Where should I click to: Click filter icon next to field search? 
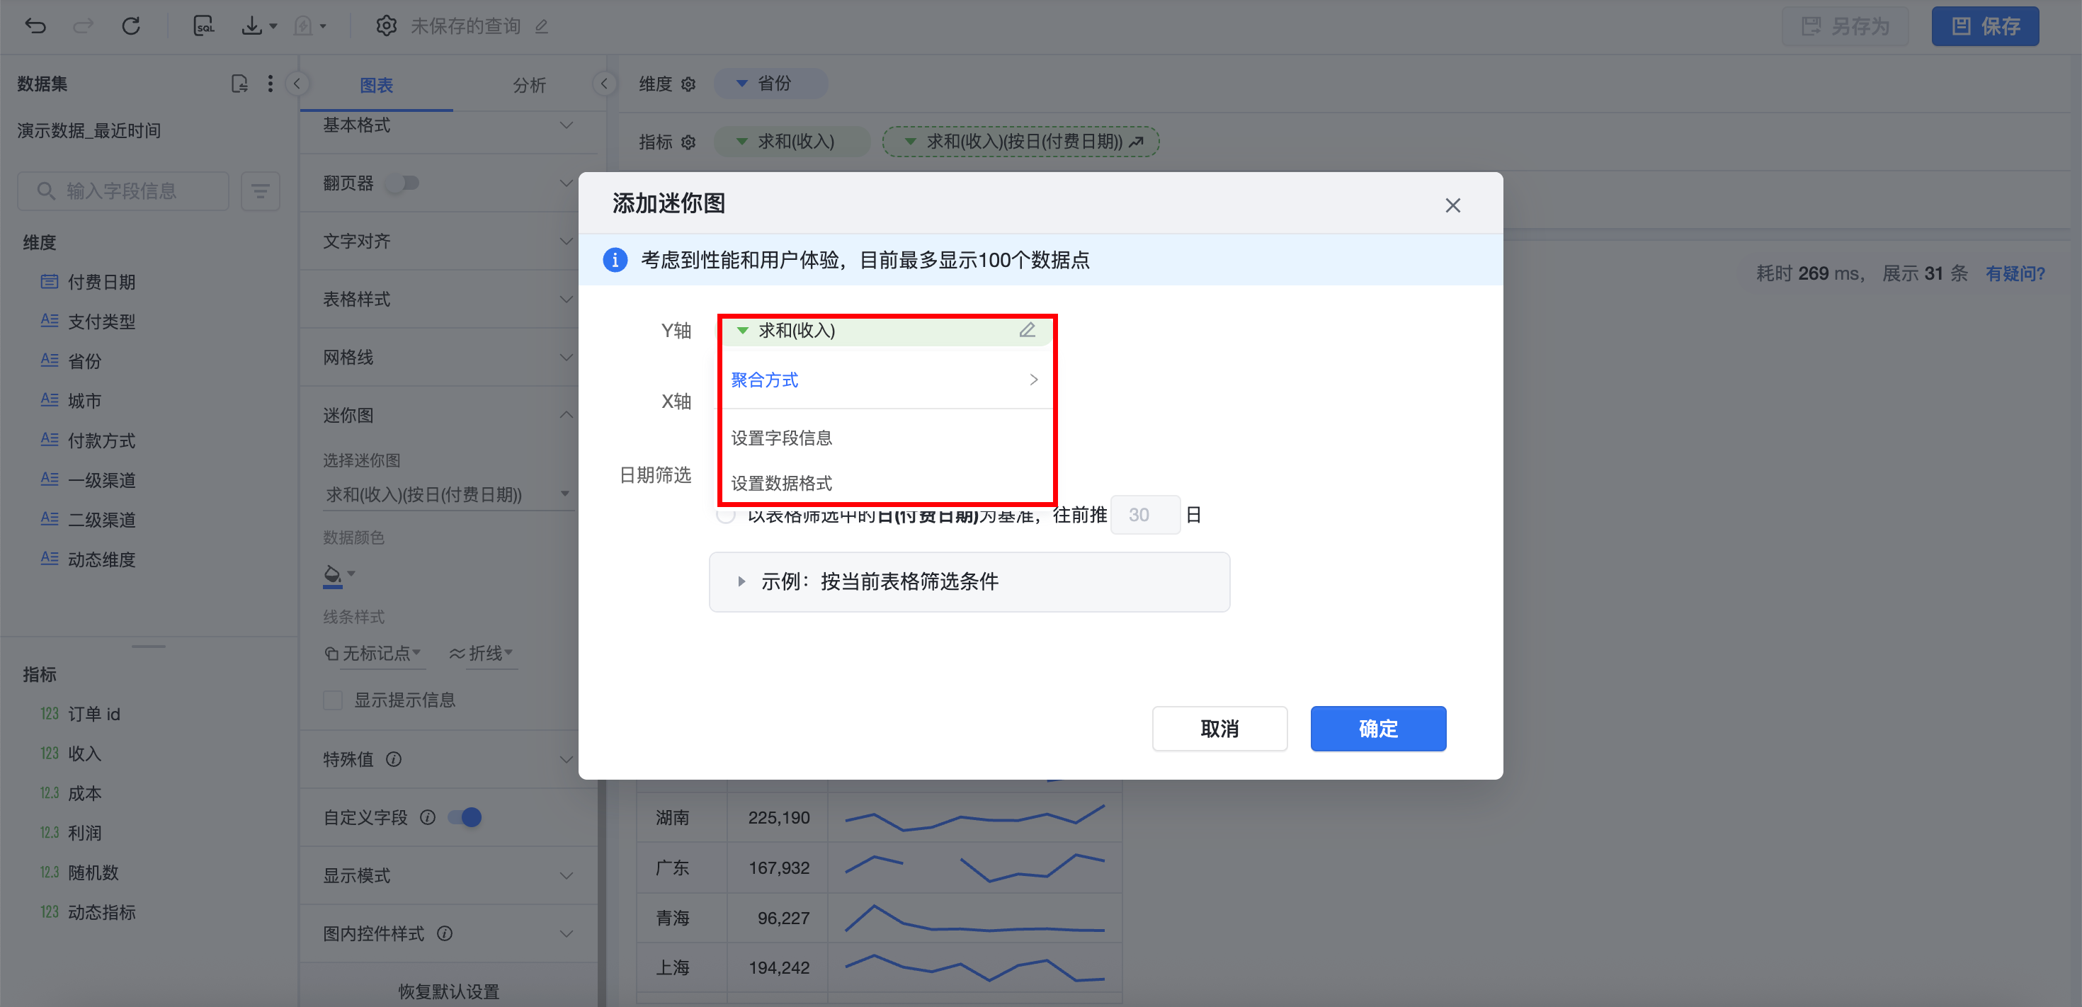coord(259,190)
